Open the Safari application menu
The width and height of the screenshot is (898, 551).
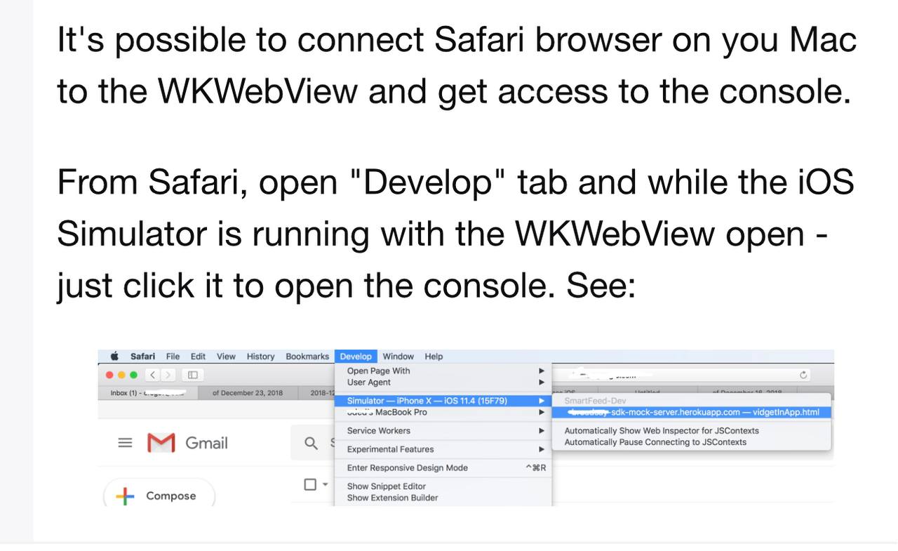click(142, 357)
